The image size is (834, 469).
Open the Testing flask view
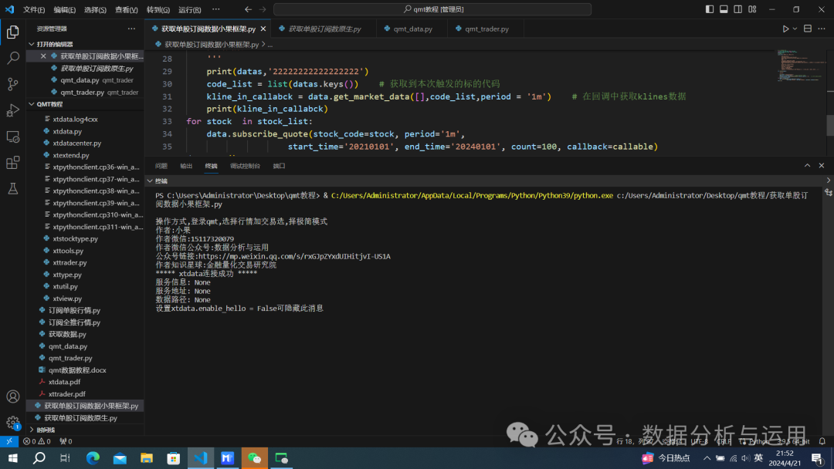tap(13, 188)
